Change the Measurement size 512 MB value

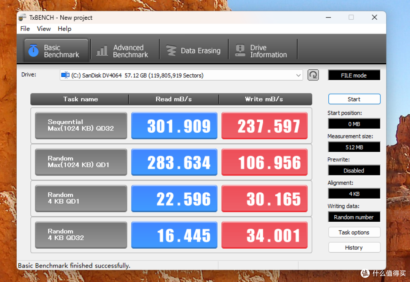pyautogui.click(x=354, y=147)
